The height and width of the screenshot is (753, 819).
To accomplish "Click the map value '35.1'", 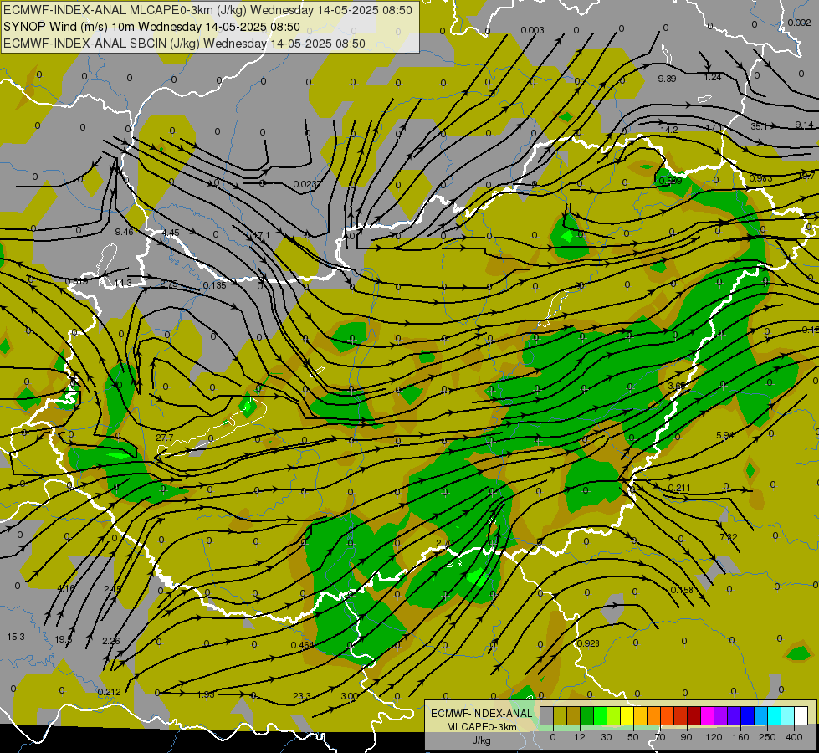I will coord(759,126).
